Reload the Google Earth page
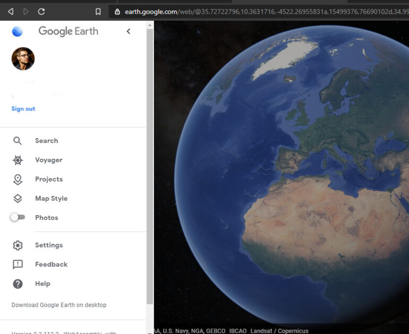Viewport: 409px width, 334px height. point(41,12)
